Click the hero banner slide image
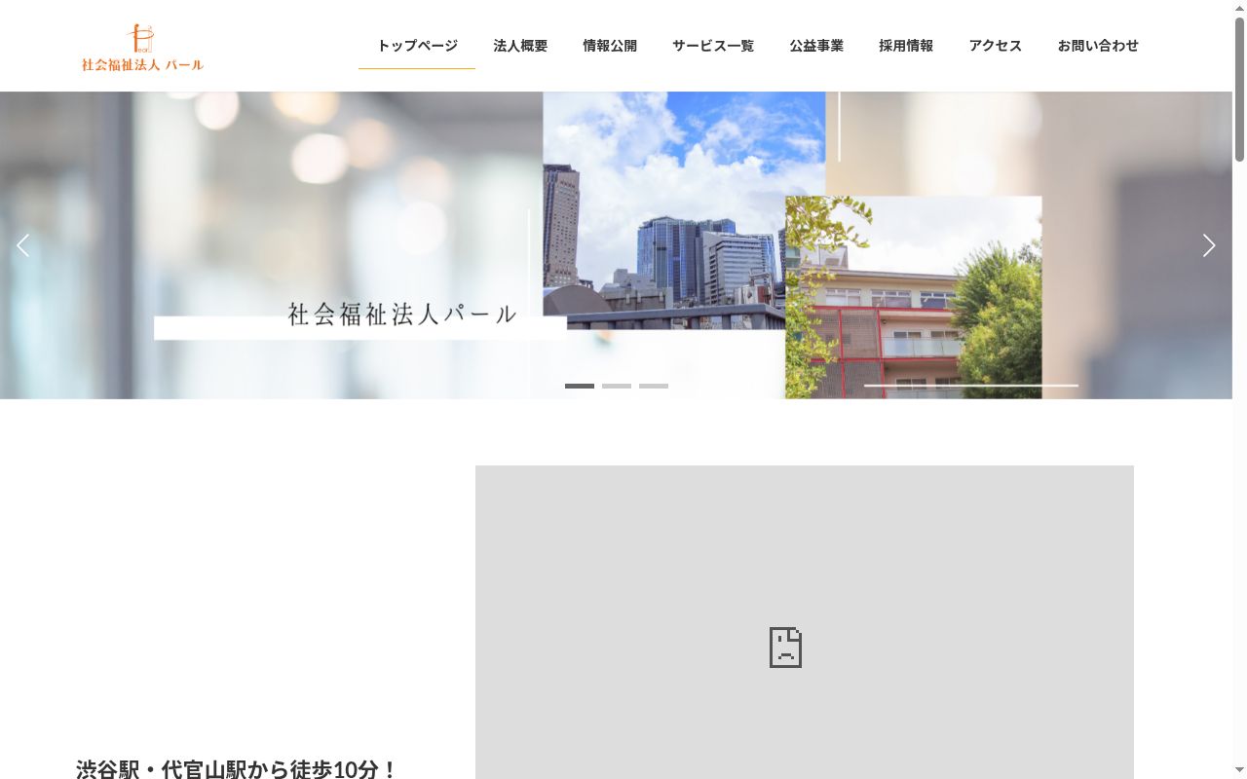The height and width of the screenshot is (779, 1247). pyautogui.click(x=616, y=245)
